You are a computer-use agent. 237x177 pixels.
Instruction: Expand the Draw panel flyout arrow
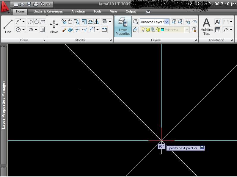pos(44,40)
